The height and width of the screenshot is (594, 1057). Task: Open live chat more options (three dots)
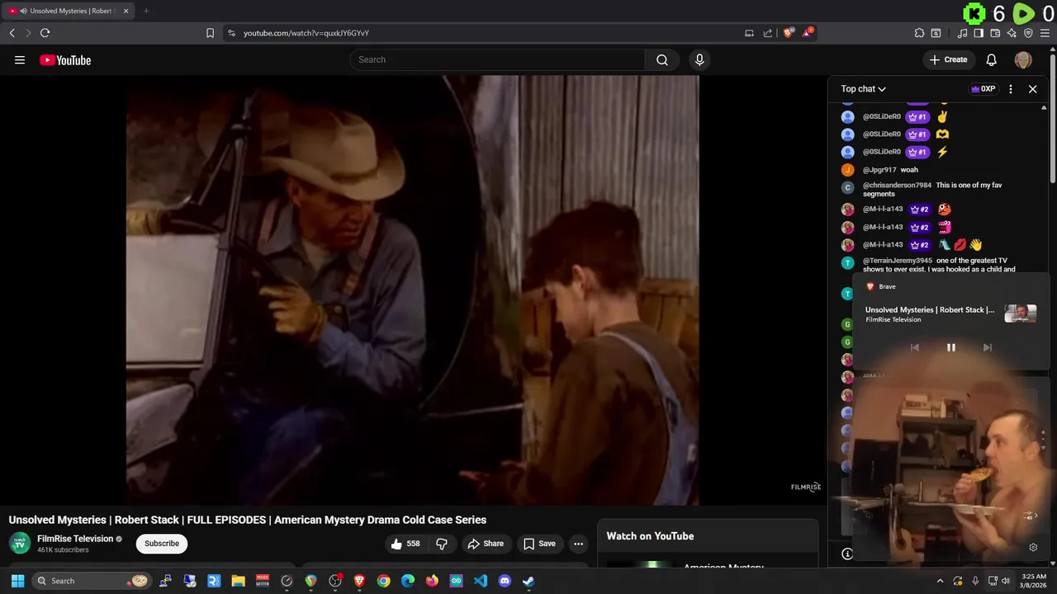(1011, 89)
